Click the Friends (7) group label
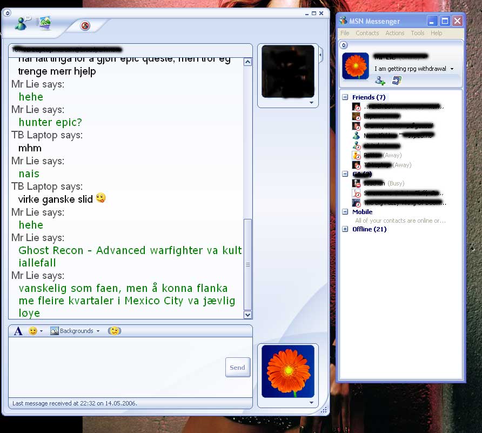482x433 pixels. [x=369, y=97]
